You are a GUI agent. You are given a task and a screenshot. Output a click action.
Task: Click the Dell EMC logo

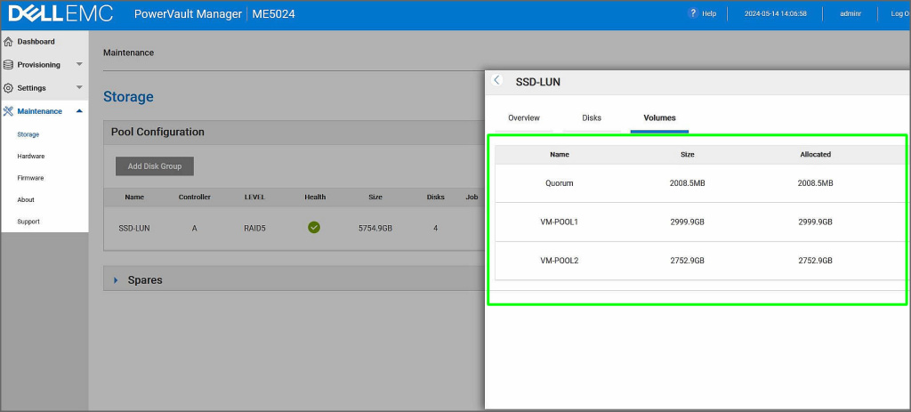click(x=60, y=14)
